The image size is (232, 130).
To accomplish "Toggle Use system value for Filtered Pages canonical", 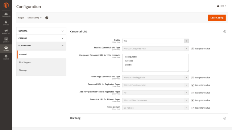I will click(x=192, y=100).
